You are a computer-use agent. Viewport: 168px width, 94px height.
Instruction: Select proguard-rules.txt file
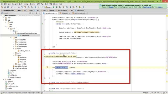point(15,77)
